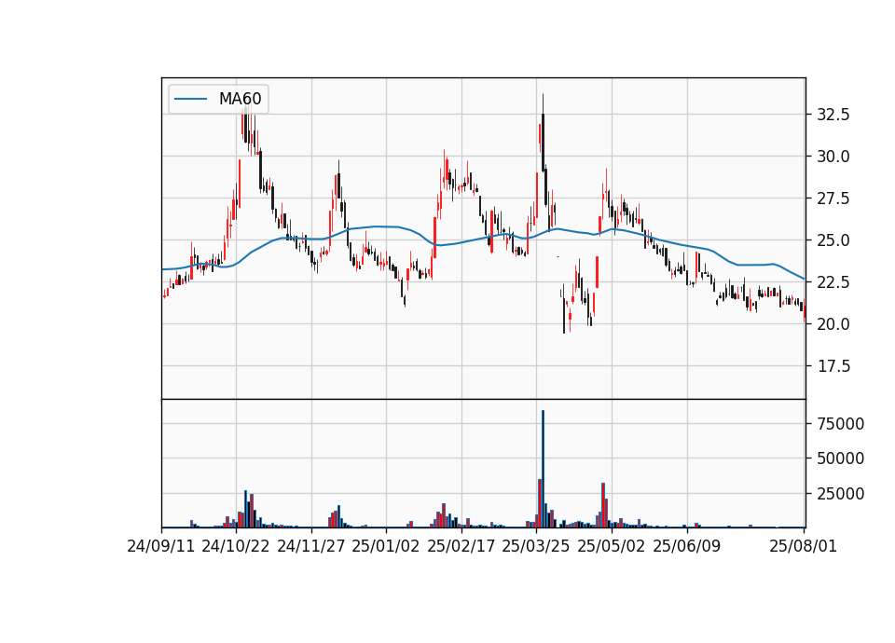The width and height of the screenshot is (895, 643).
Task: Click the 25/06/09 date label
Action: pyautogui.click(x=687, y=546)
